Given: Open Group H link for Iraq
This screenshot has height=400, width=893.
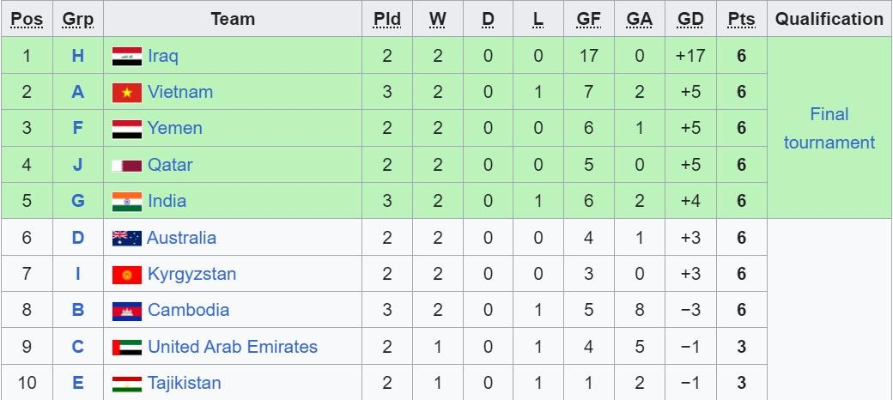Looking at the screenshot, I should coord(77,56).
